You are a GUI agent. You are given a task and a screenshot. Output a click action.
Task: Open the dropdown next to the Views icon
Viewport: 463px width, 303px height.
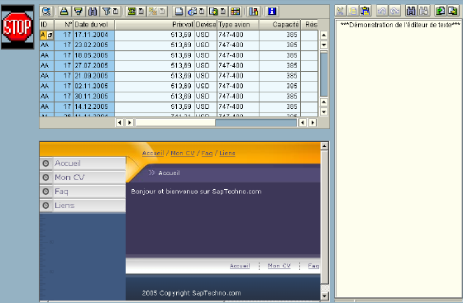tap(202, 12)
